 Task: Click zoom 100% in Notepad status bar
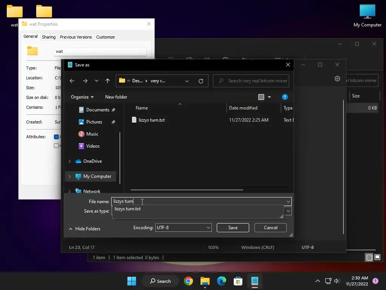[x=213, y=247]
